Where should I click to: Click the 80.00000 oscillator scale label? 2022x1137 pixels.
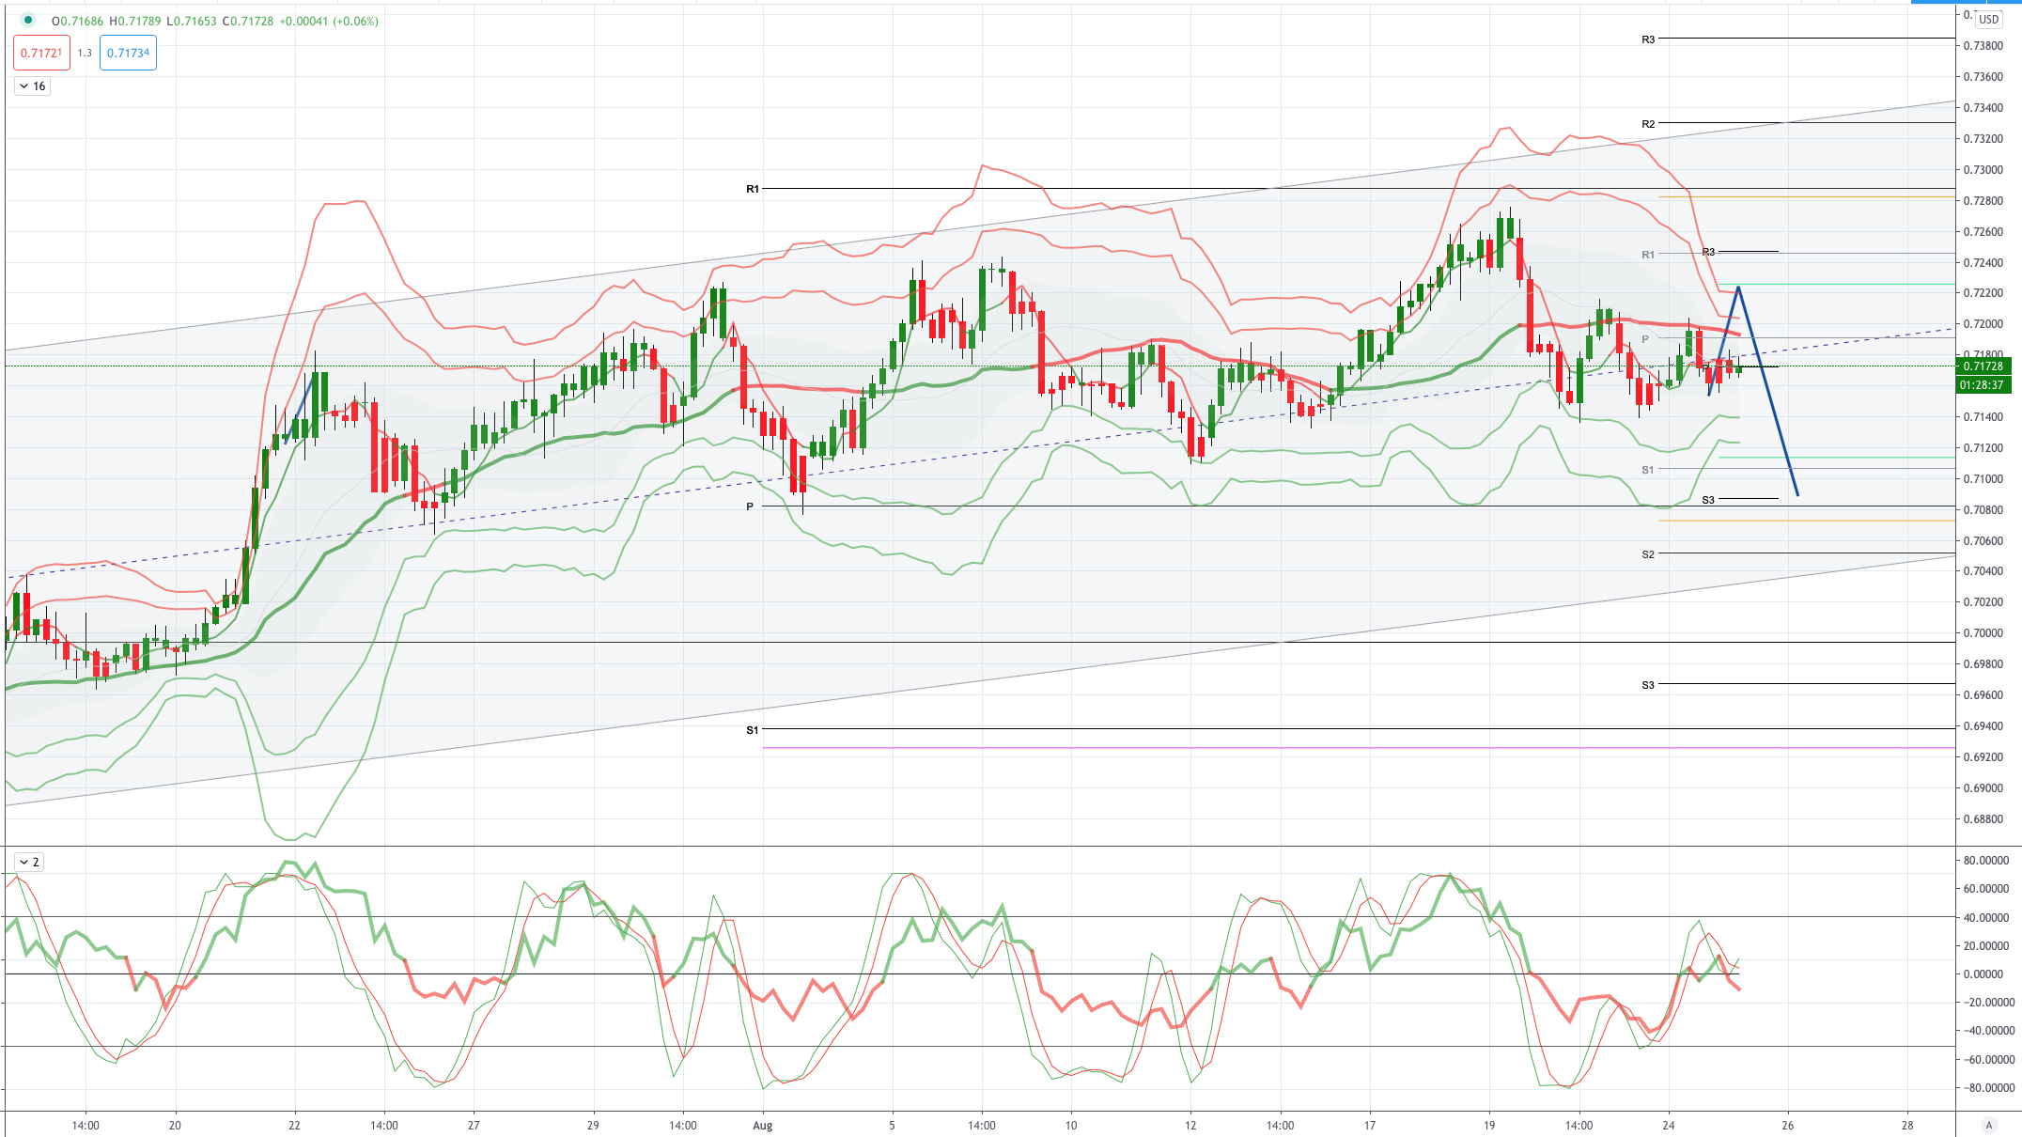(x=1986, y=861)
